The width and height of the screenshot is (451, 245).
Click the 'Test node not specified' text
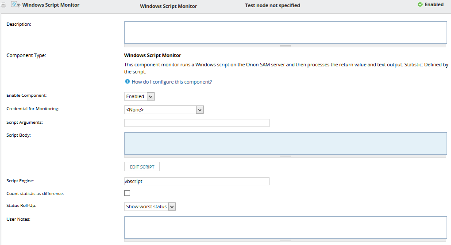[272, 6]
